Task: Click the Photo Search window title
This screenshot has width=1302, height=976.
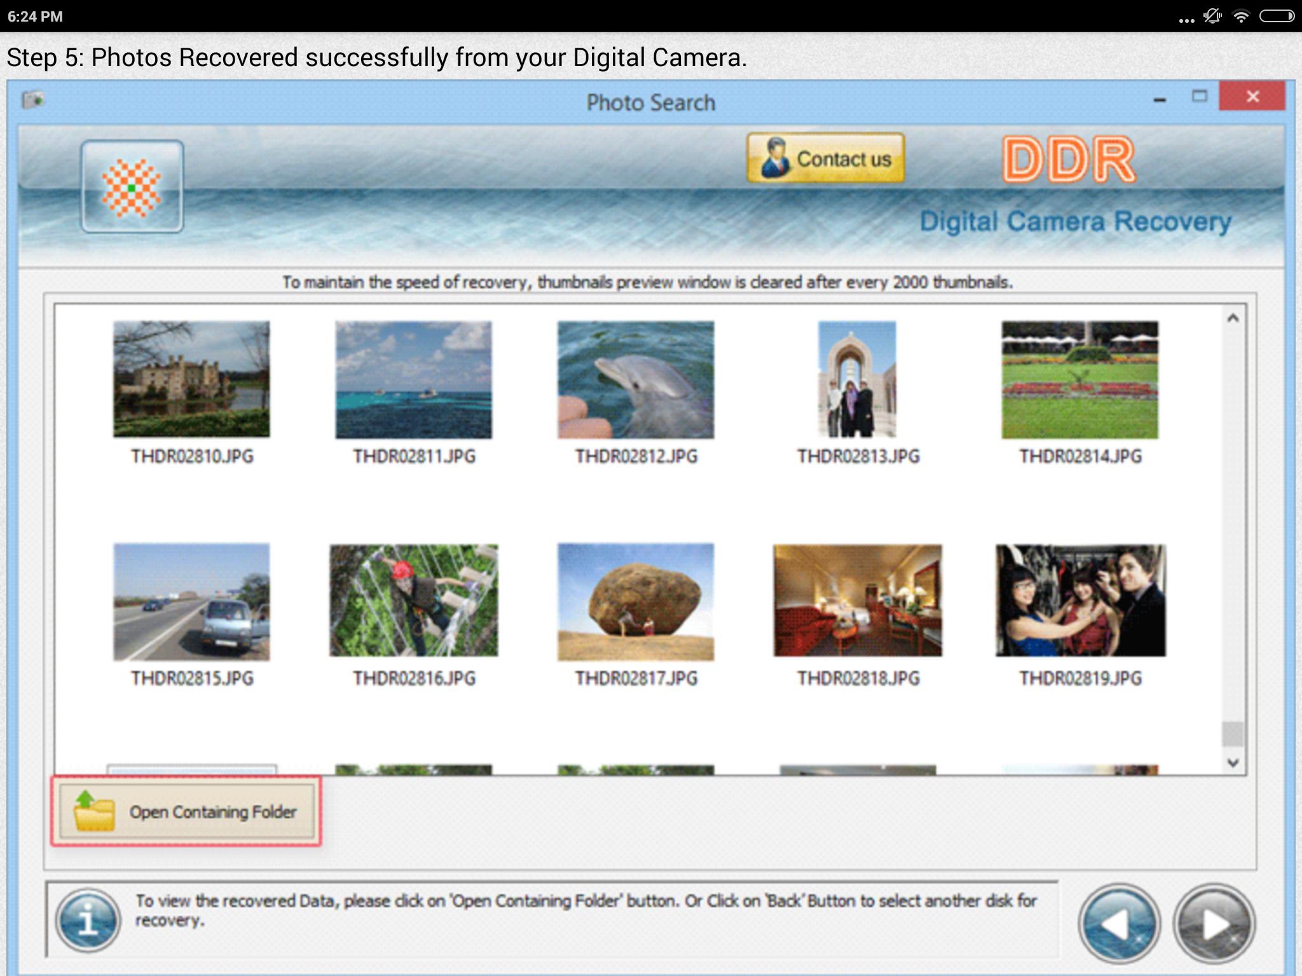Action: pos(650,103)
